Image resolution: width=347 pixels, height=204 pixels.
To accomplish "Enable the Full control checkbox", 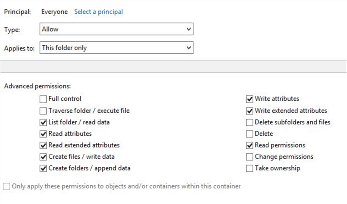I will [43, 99].
